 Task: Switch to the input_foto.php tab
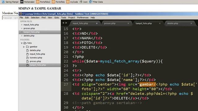(x=80, y=23)
